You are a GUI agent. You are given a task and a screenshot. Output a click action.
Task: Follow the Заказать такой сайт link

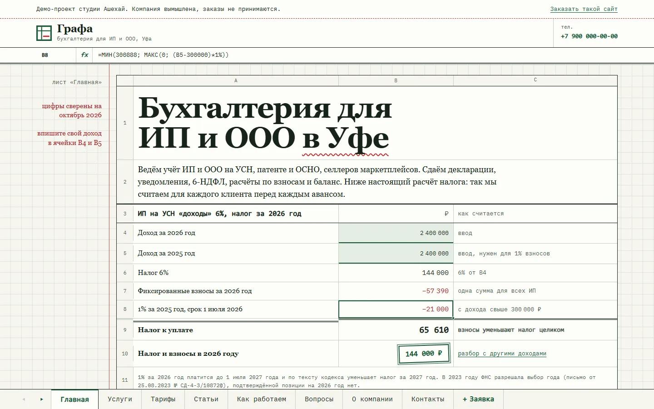point(584,9)
